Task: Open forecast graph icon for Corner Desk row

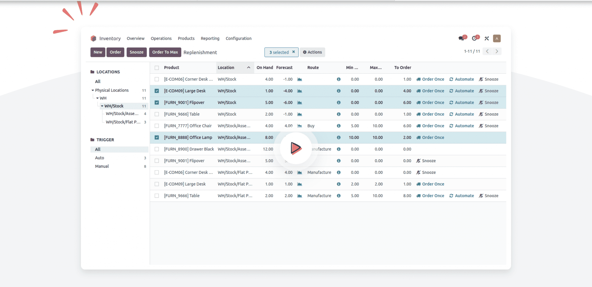Action: coord(300,79)
